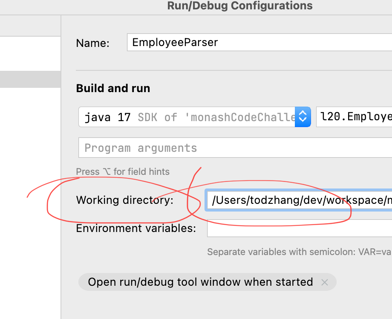Click the Run/Debug Configurations window title
The height and width of the screenshot is (319, 392).
[240, 6]
